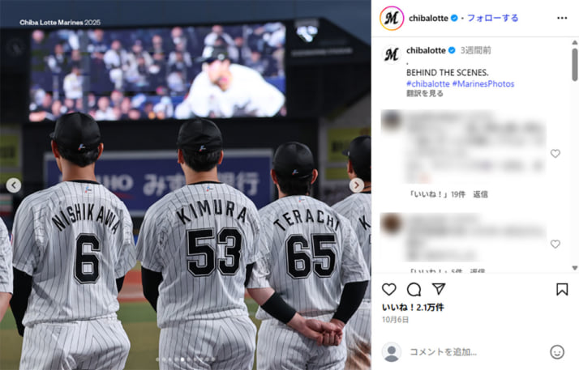Open the #chibalotte hashtag link
579x370 pixels.
click(428, 83)
